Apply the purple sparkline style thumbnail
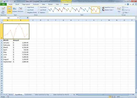This screenshot has width=137, height=98. (x=78, y=10)
